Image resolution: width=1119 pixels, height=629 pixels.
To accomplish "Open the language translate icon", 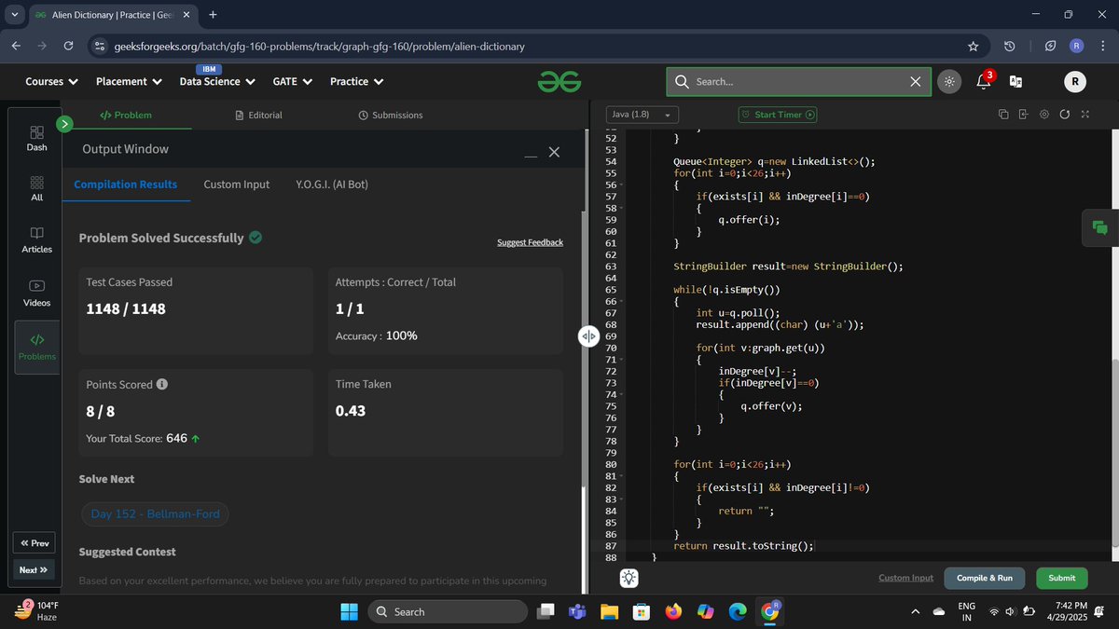I will [x=1015, y=82].
